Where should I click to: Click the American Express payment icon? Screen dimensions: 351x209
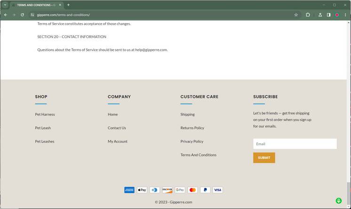click(x=129, y=190)
